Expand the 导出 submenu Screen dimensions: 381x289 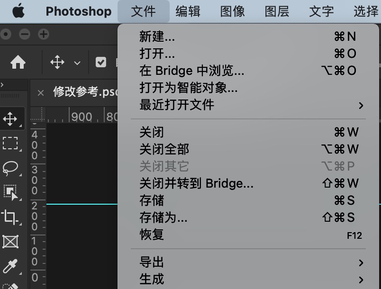point(151,262)
